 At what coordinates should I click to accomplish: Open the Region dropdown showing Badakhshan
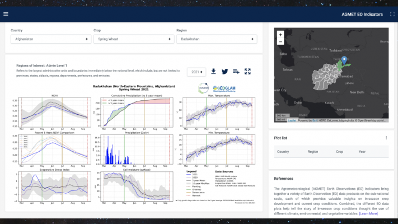click(x=216, y=39)
